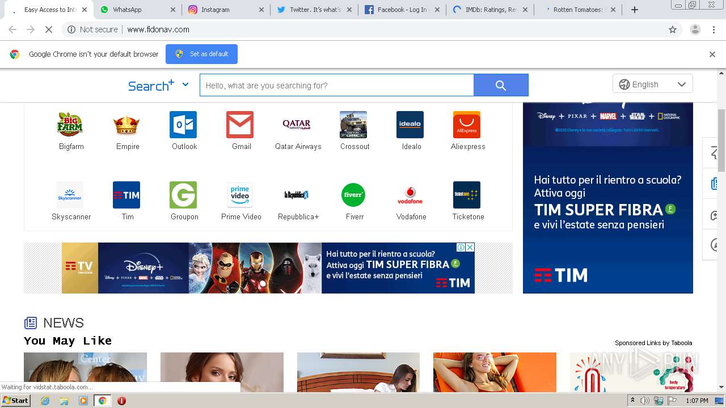Click the NEWS section heading
The image size is (726, 408).
click(x=64, y=323)
